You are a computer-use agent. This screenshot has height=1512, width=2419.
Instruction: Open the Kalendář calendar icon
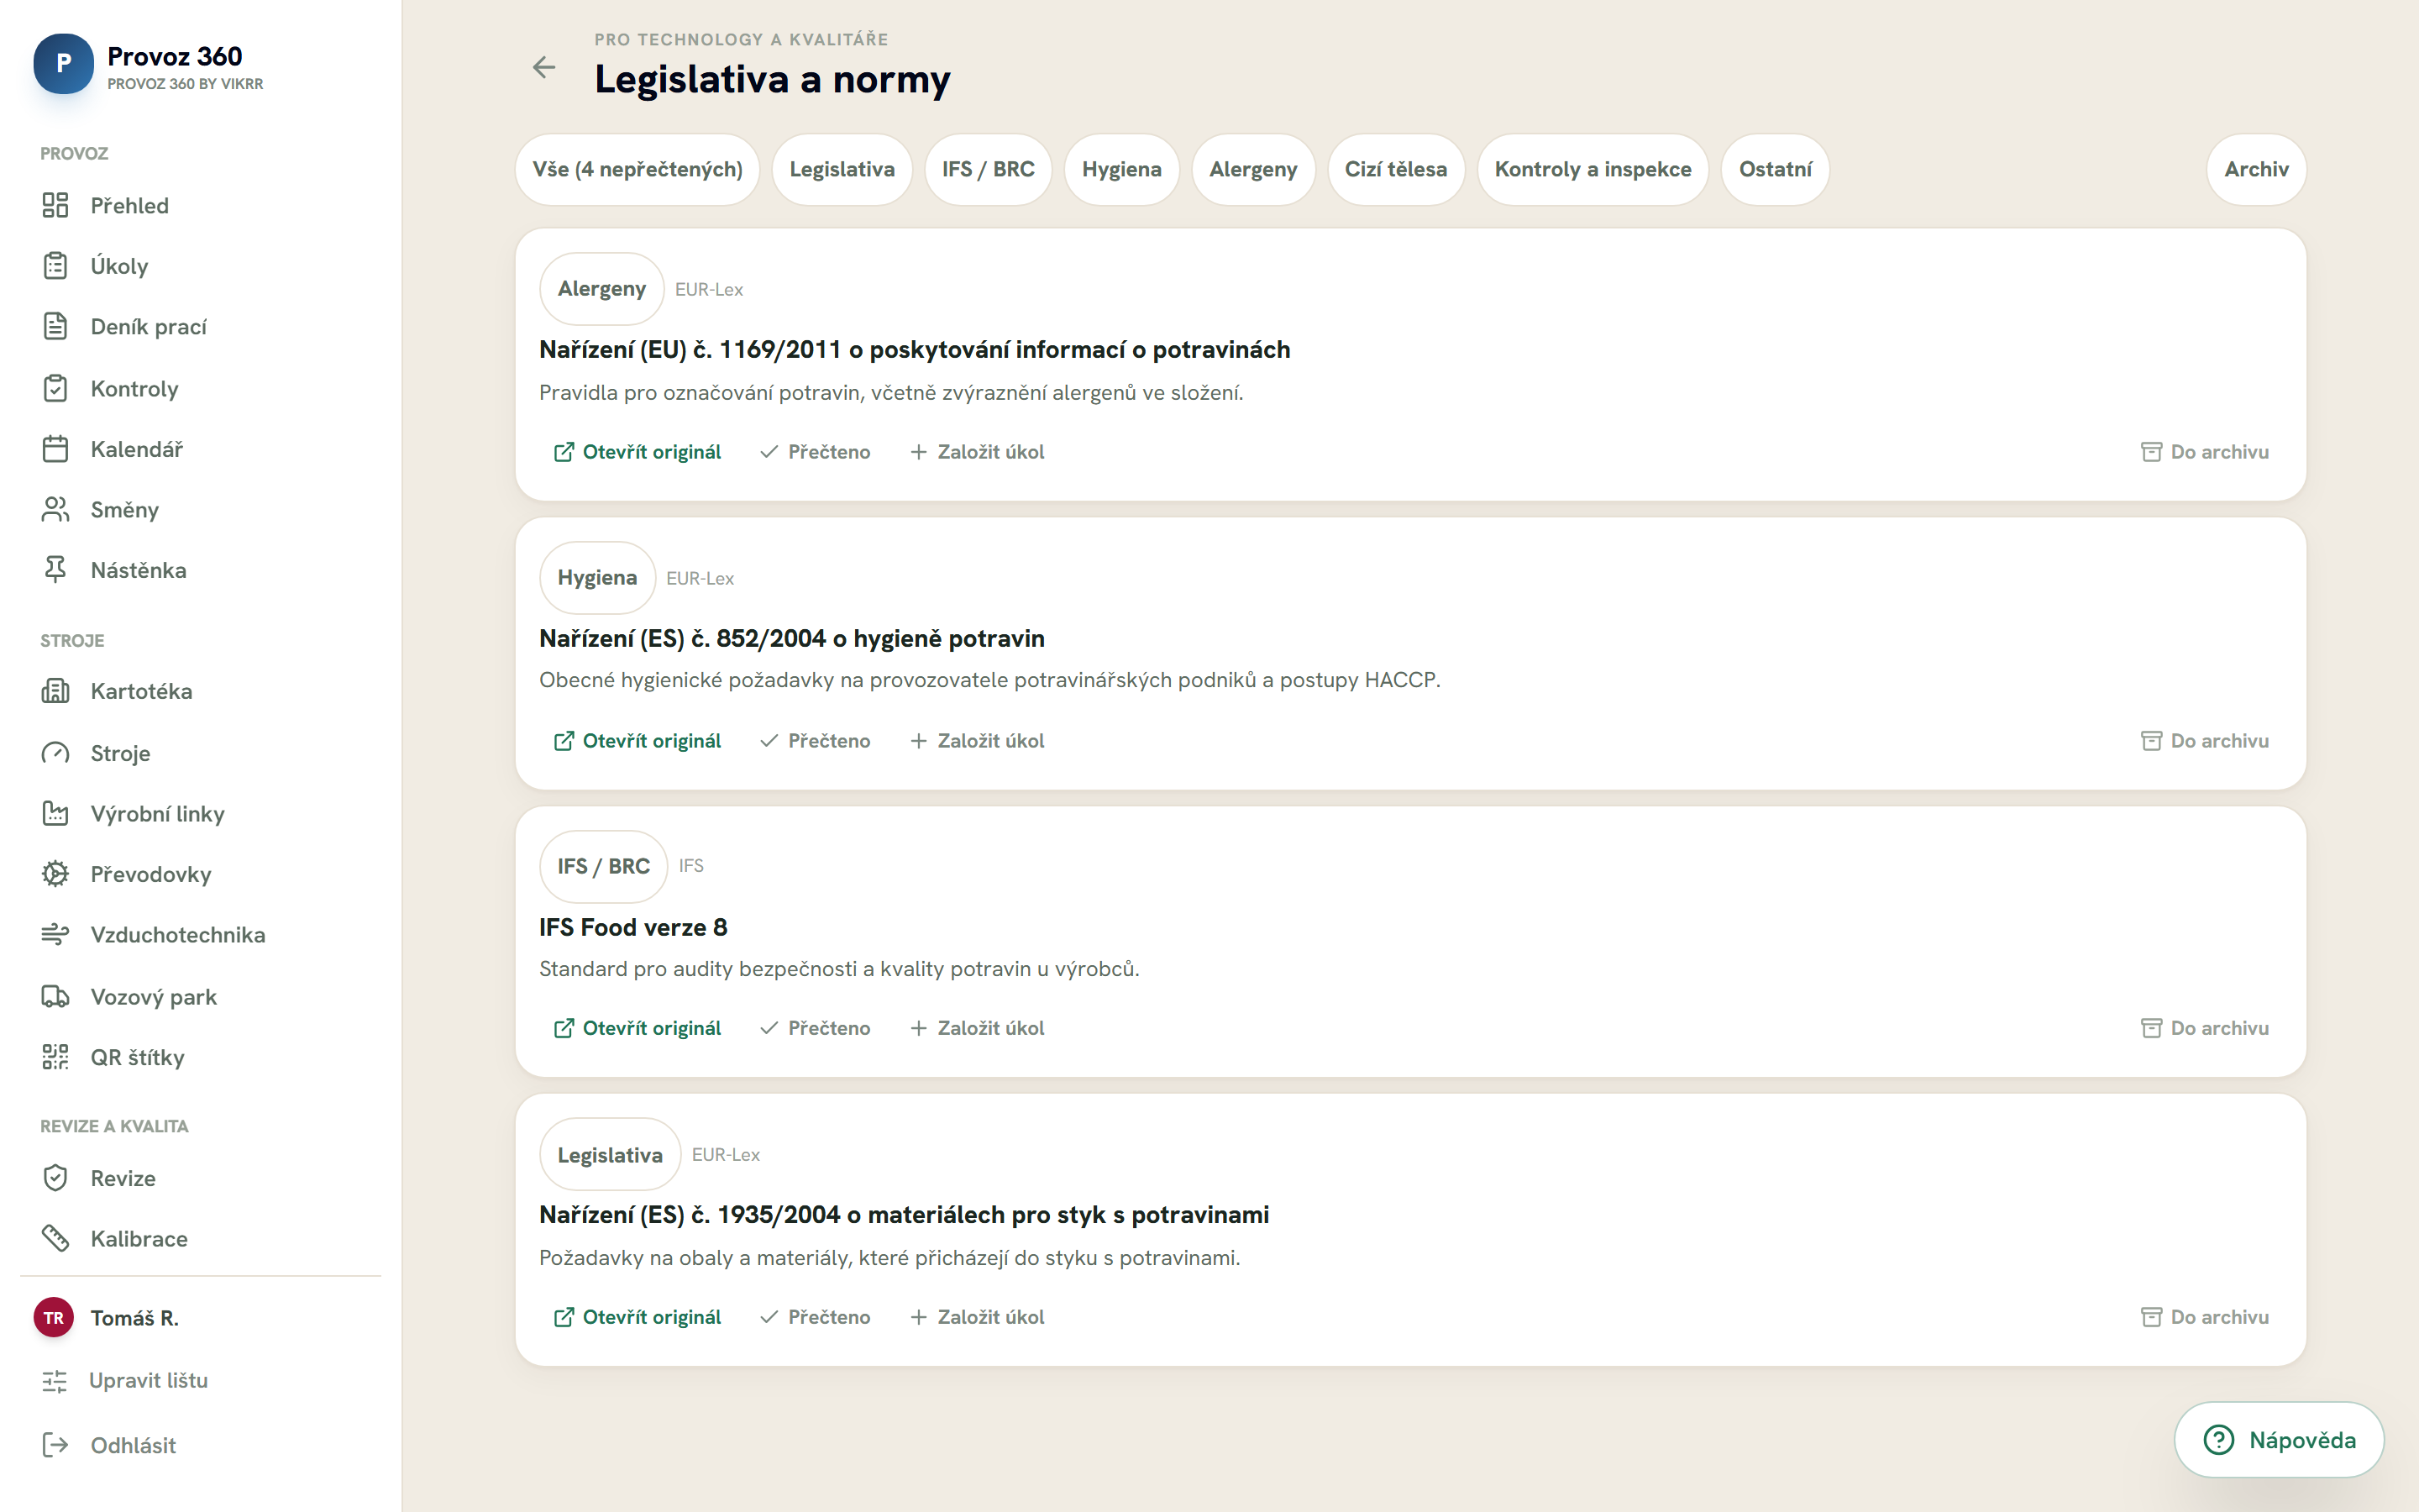point(55,449)
